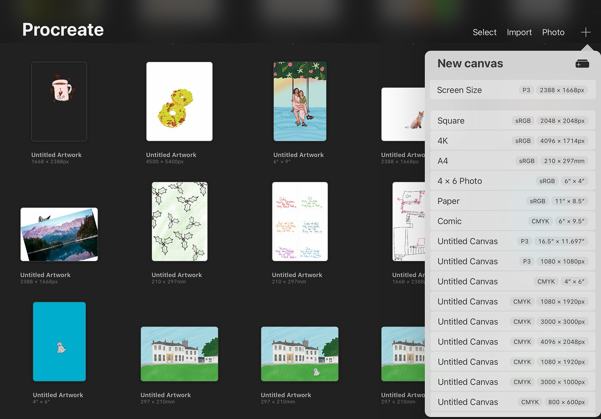Image resolution: width=601 pixels, height=419 pixels.
Task: Open the holly leaves pattern artwork
Action: 180,221
